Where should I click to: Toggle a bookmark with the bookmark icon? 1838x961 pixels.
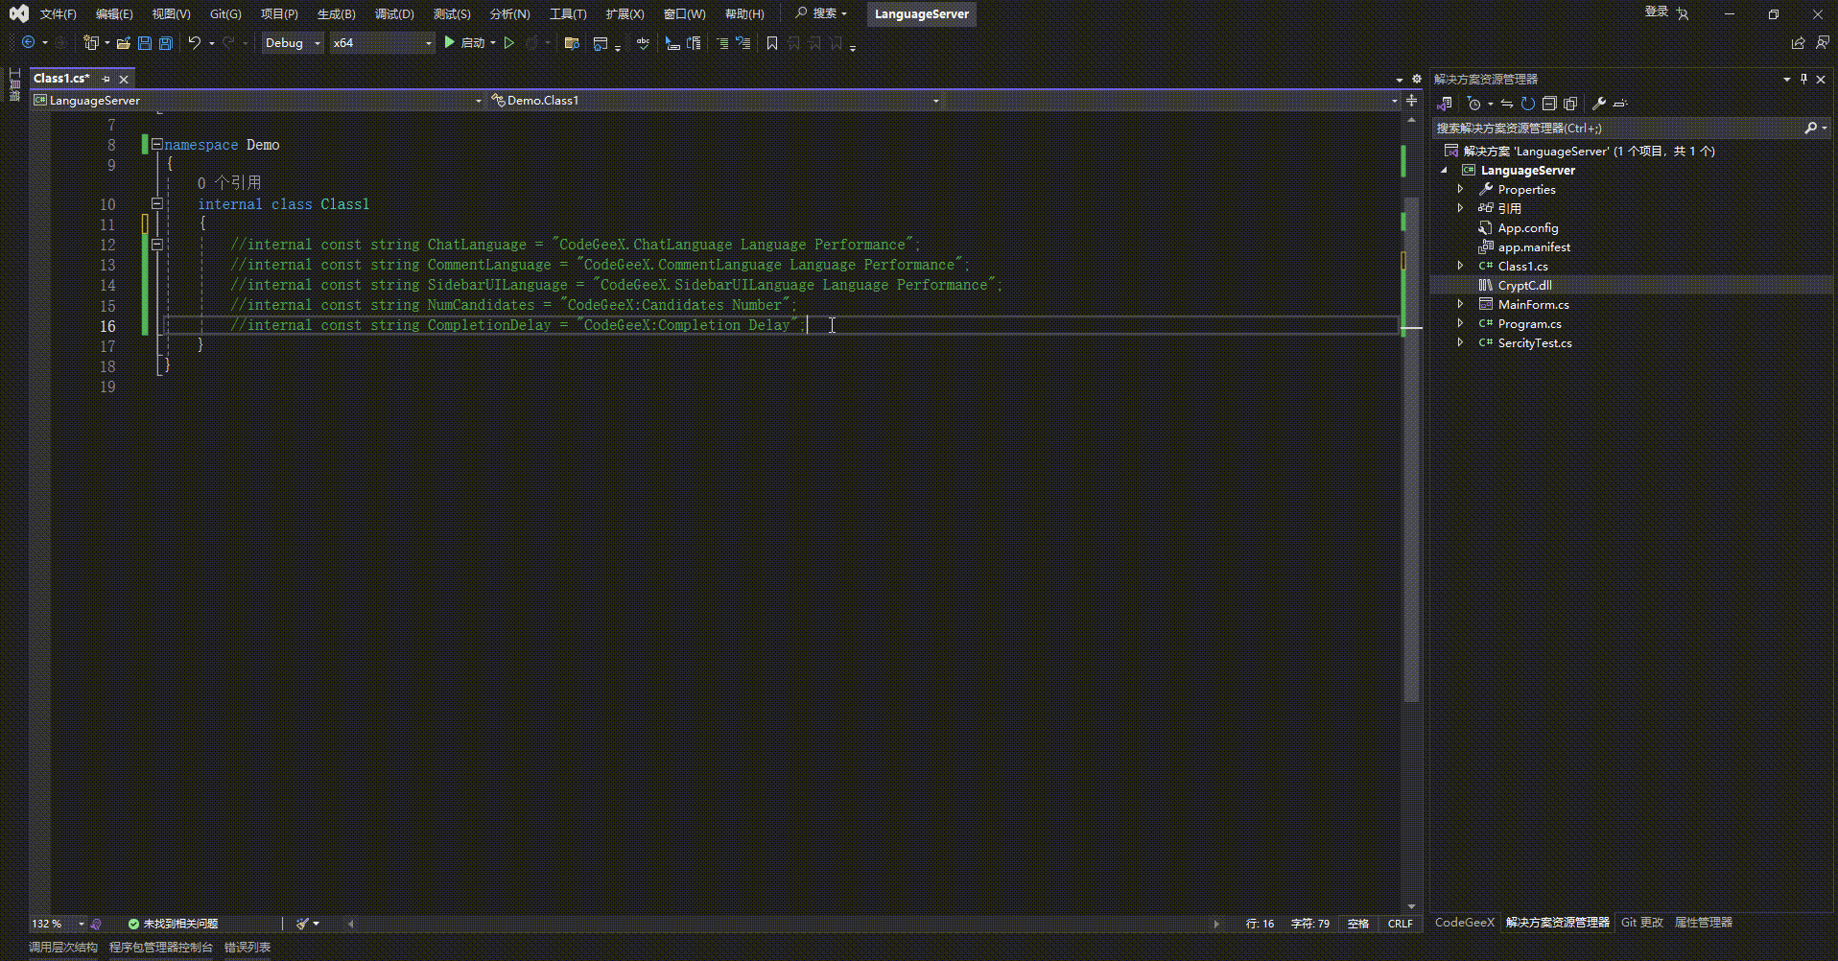pyautogui.click(x=772, y=42)
